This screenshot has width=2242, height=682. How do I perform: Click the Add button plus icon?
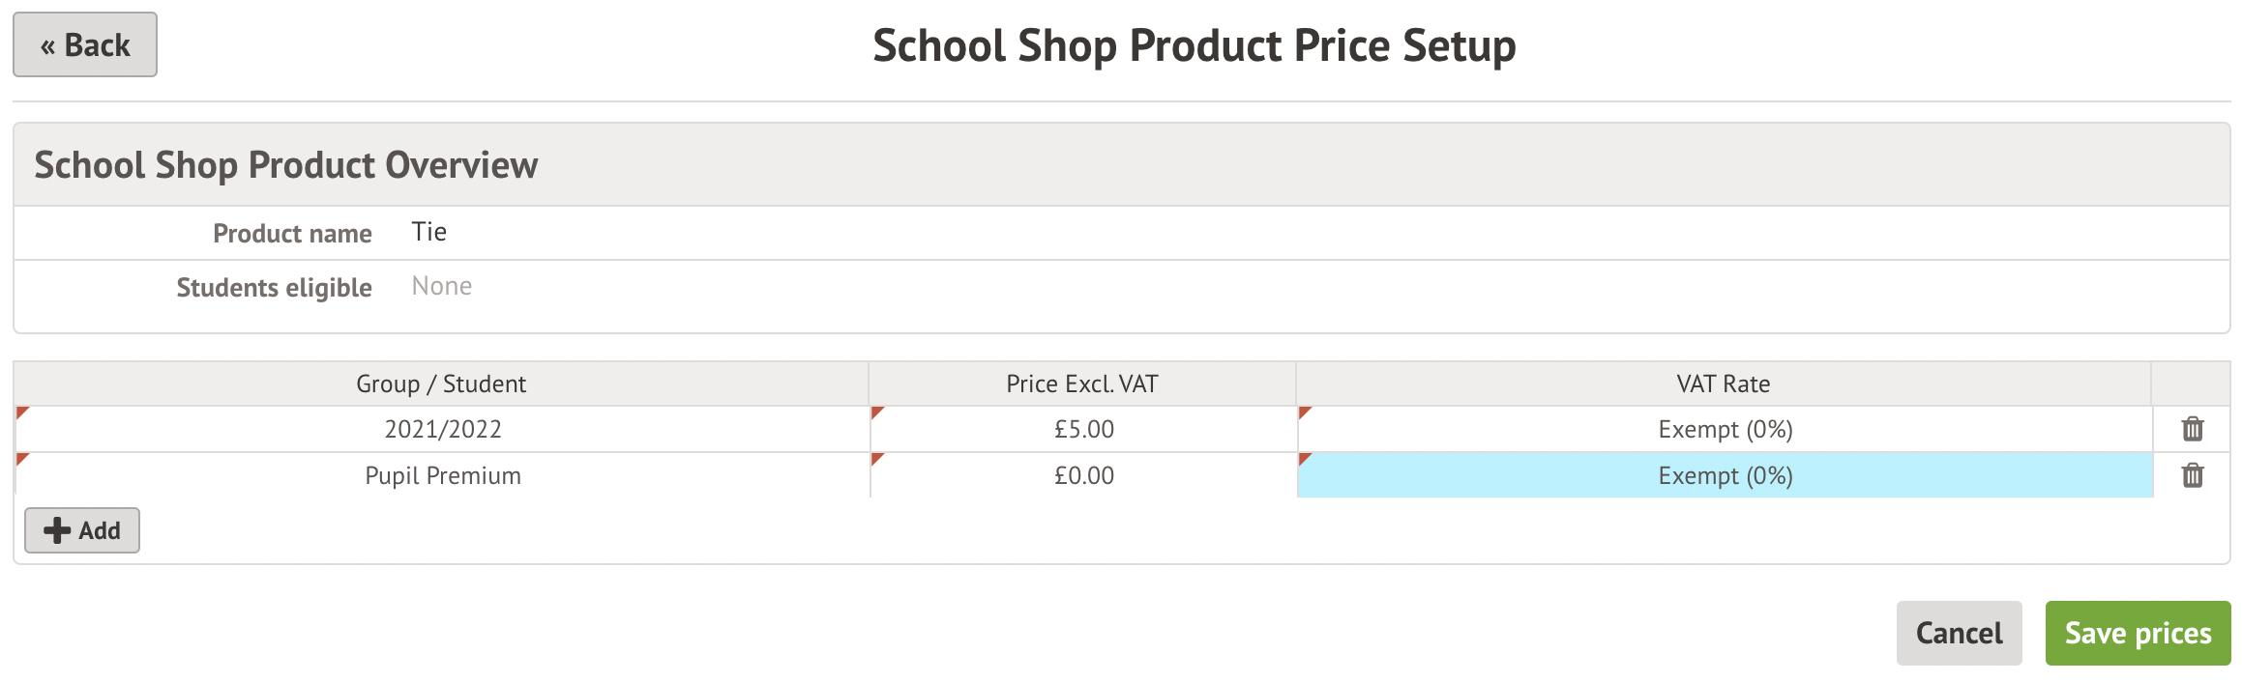click(x=57, y=530)
